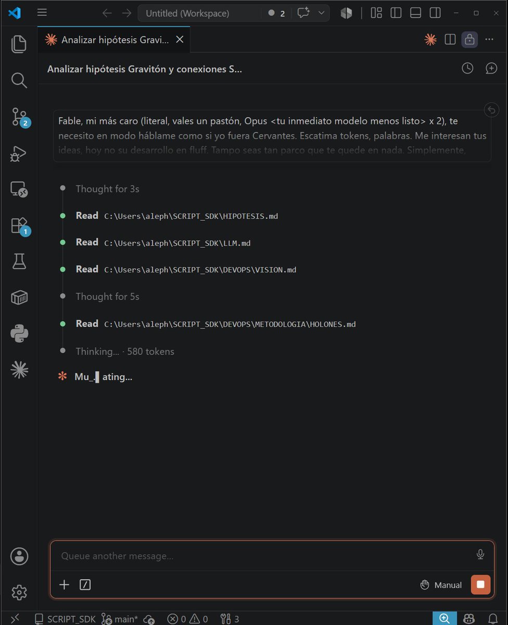Click the Manual permission mode button
The image size is (508, 625).
pos(441,585)
